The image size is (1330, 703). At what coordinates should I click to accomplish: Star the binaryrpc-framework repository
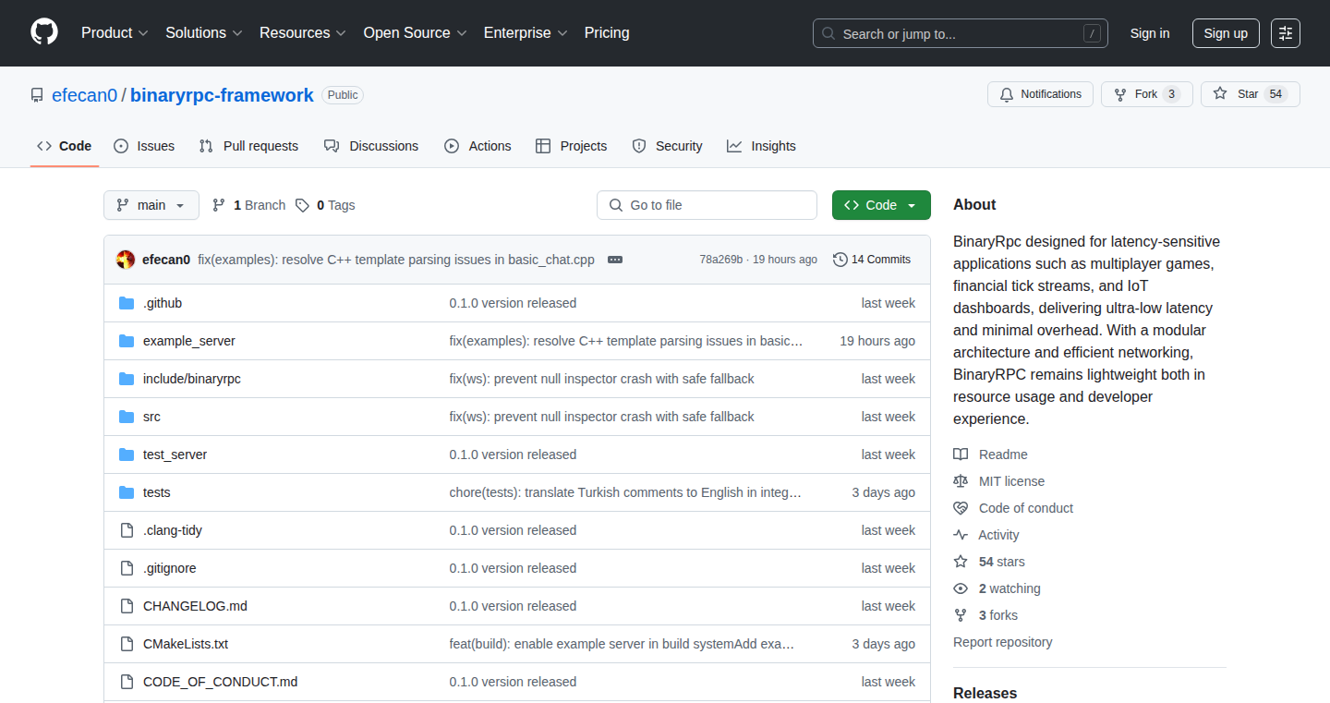tap(1251, 94)
